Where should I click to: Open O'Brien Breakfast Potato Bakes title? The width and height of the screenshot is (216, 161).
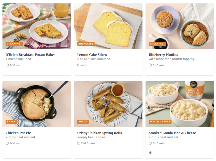pos(31,55)
